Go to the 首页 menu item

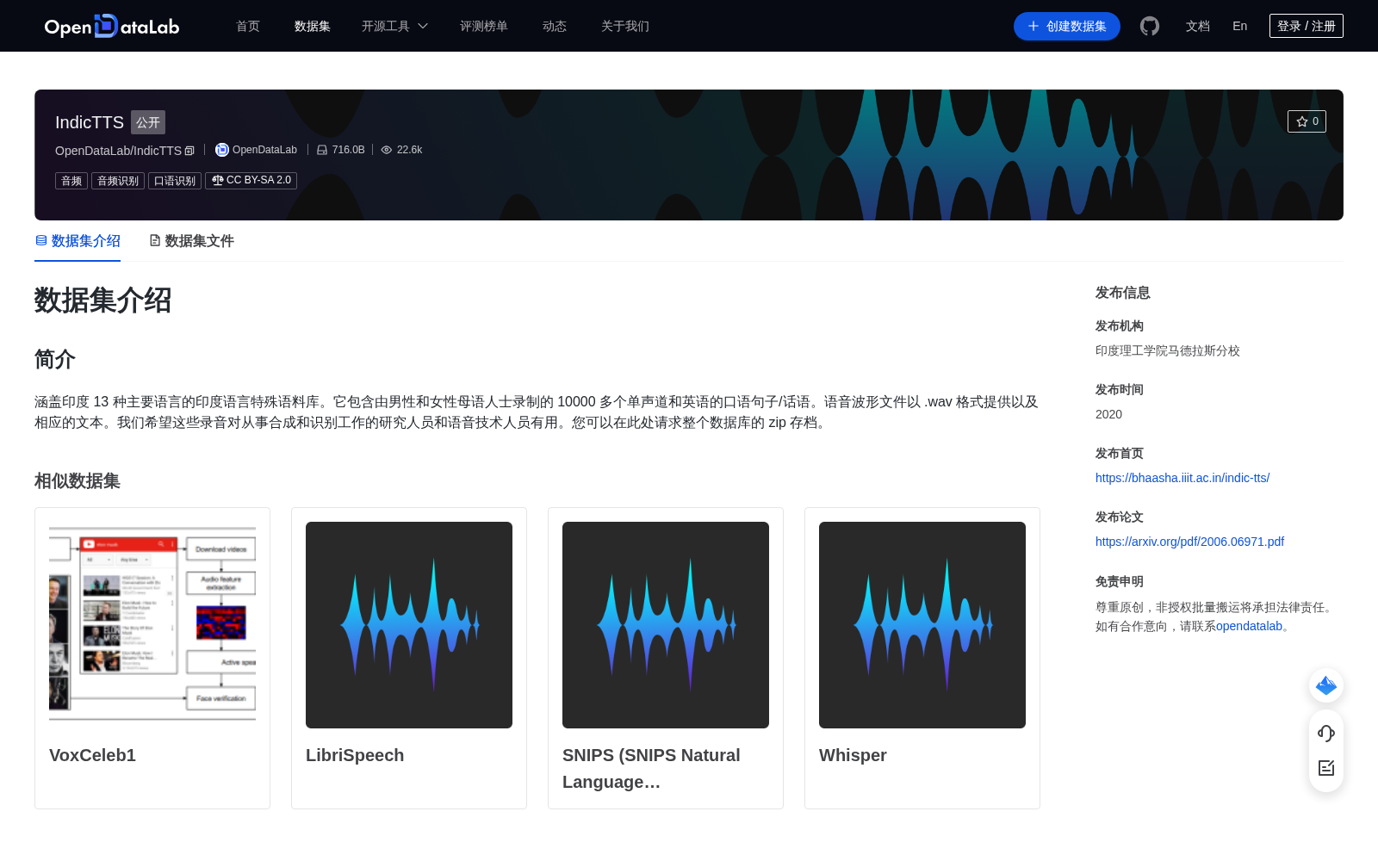coord(248,26)
